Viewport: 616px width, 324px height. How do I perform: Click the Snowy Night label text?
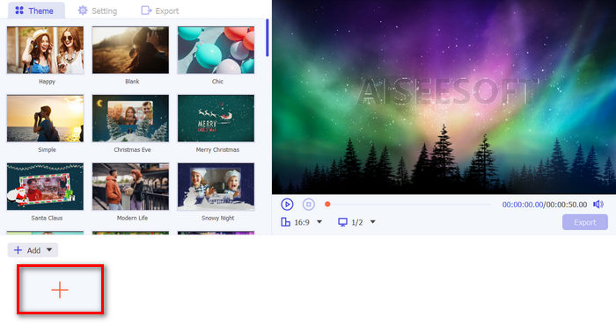point(217,218)
